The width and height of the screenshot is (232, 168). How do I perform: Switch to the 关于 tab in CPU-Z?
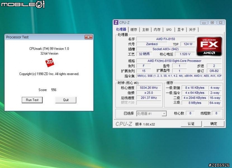click(x=192, y=30)
